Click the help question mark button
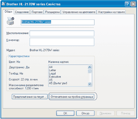Viewport: 138px width, 119px height. (127, 4)
